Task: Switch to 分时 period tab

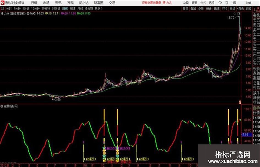Action: point(9,9)
